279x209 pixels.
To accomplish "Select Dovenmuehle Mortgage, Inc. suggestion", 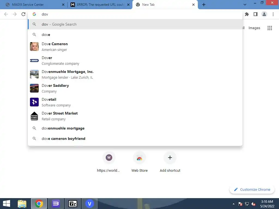I will pyautogui.click(x=135, y=75).
